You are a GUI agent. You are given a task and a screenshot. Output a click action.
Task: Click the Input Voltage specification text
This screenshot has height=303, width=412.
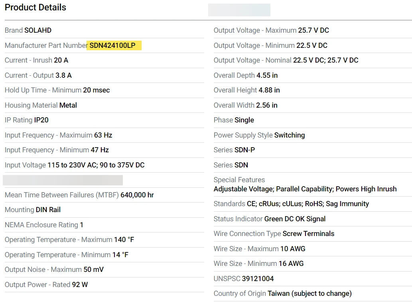(x=75, y=165)
